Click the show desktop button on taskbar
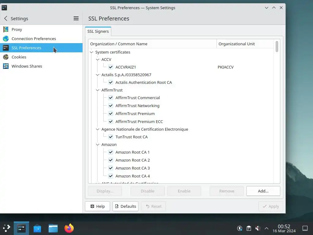 pyautogui.click(x=305, y=228)
